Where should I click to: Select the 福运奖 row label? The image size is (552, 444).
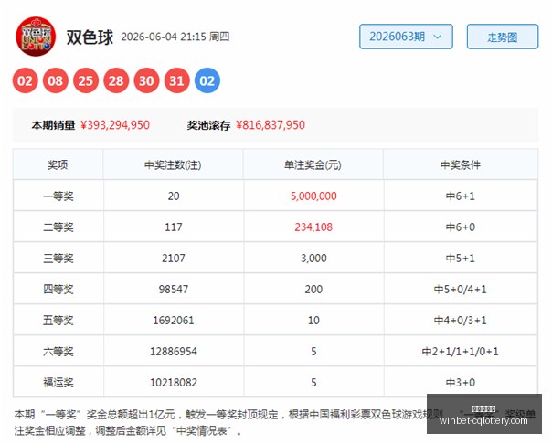58,383
